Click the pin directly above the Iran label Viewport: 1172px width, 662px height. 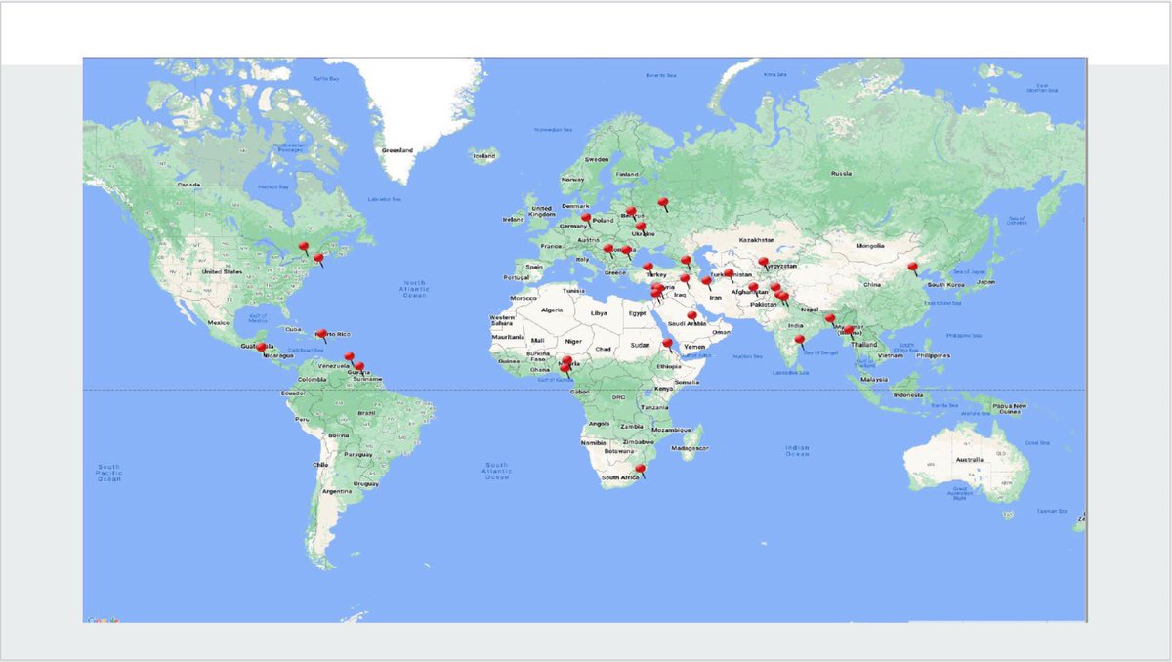point(706,283)
